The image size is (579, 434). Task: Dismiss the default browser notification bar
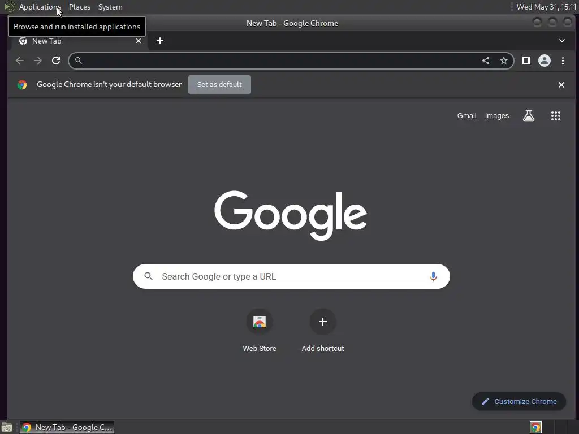[x=561, y=85]
